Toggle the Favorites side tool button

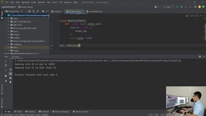pos(2,103)
